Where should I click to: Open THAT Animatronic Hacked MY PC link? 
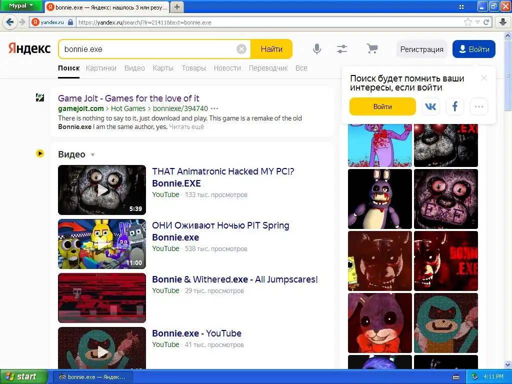click(223, 177)
